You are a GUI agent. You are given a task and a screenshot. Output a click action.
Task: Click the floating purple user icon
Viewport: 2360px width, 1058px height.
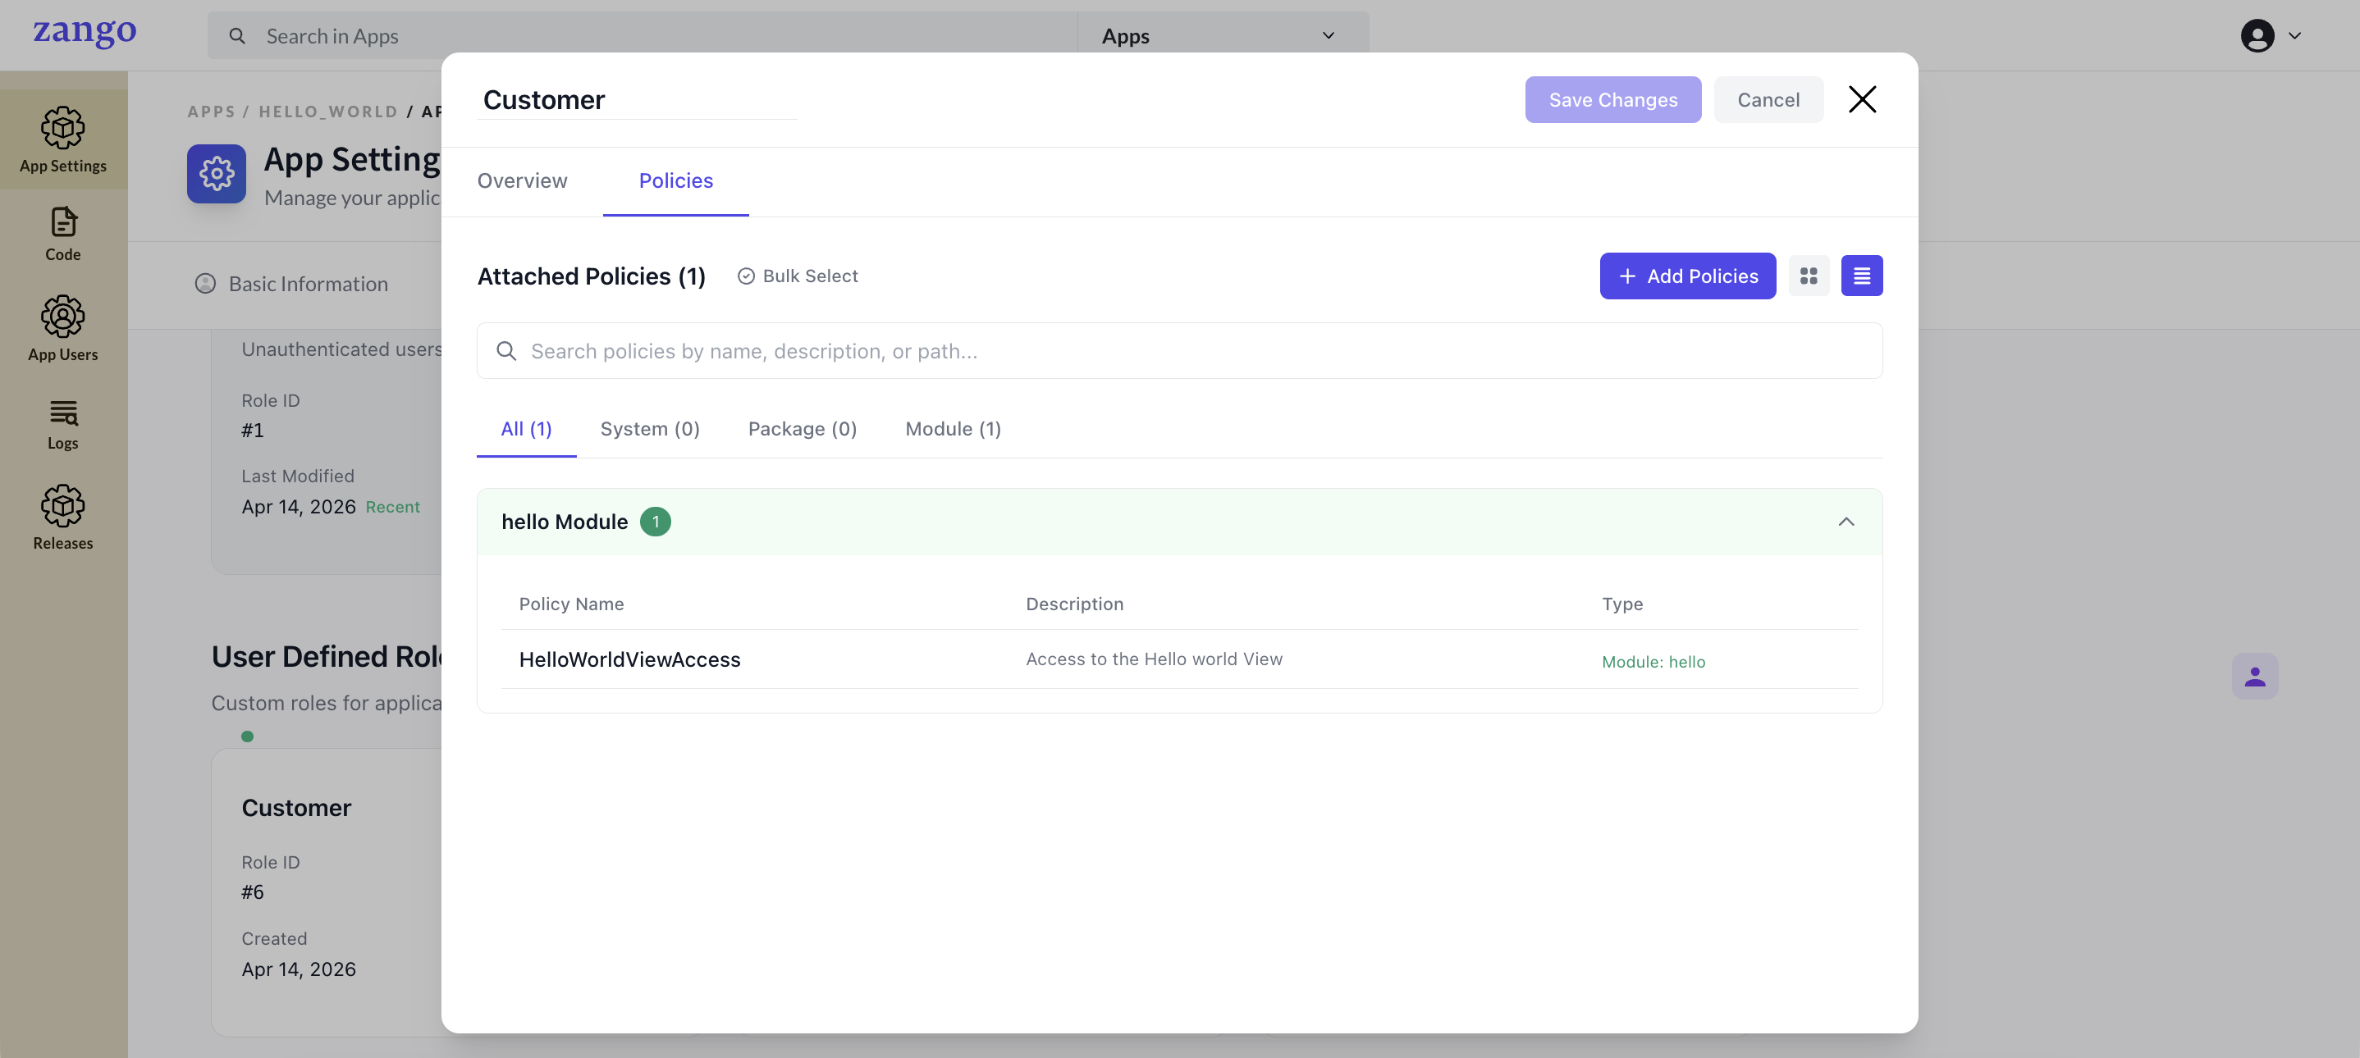click(x=2255, y=676)
